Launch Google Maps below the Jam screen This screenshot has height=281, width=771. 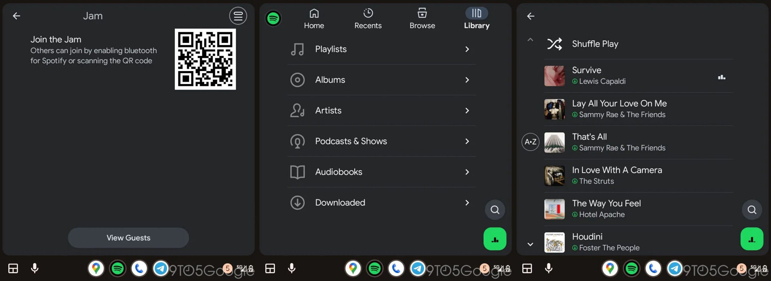(x=96, y=268)
